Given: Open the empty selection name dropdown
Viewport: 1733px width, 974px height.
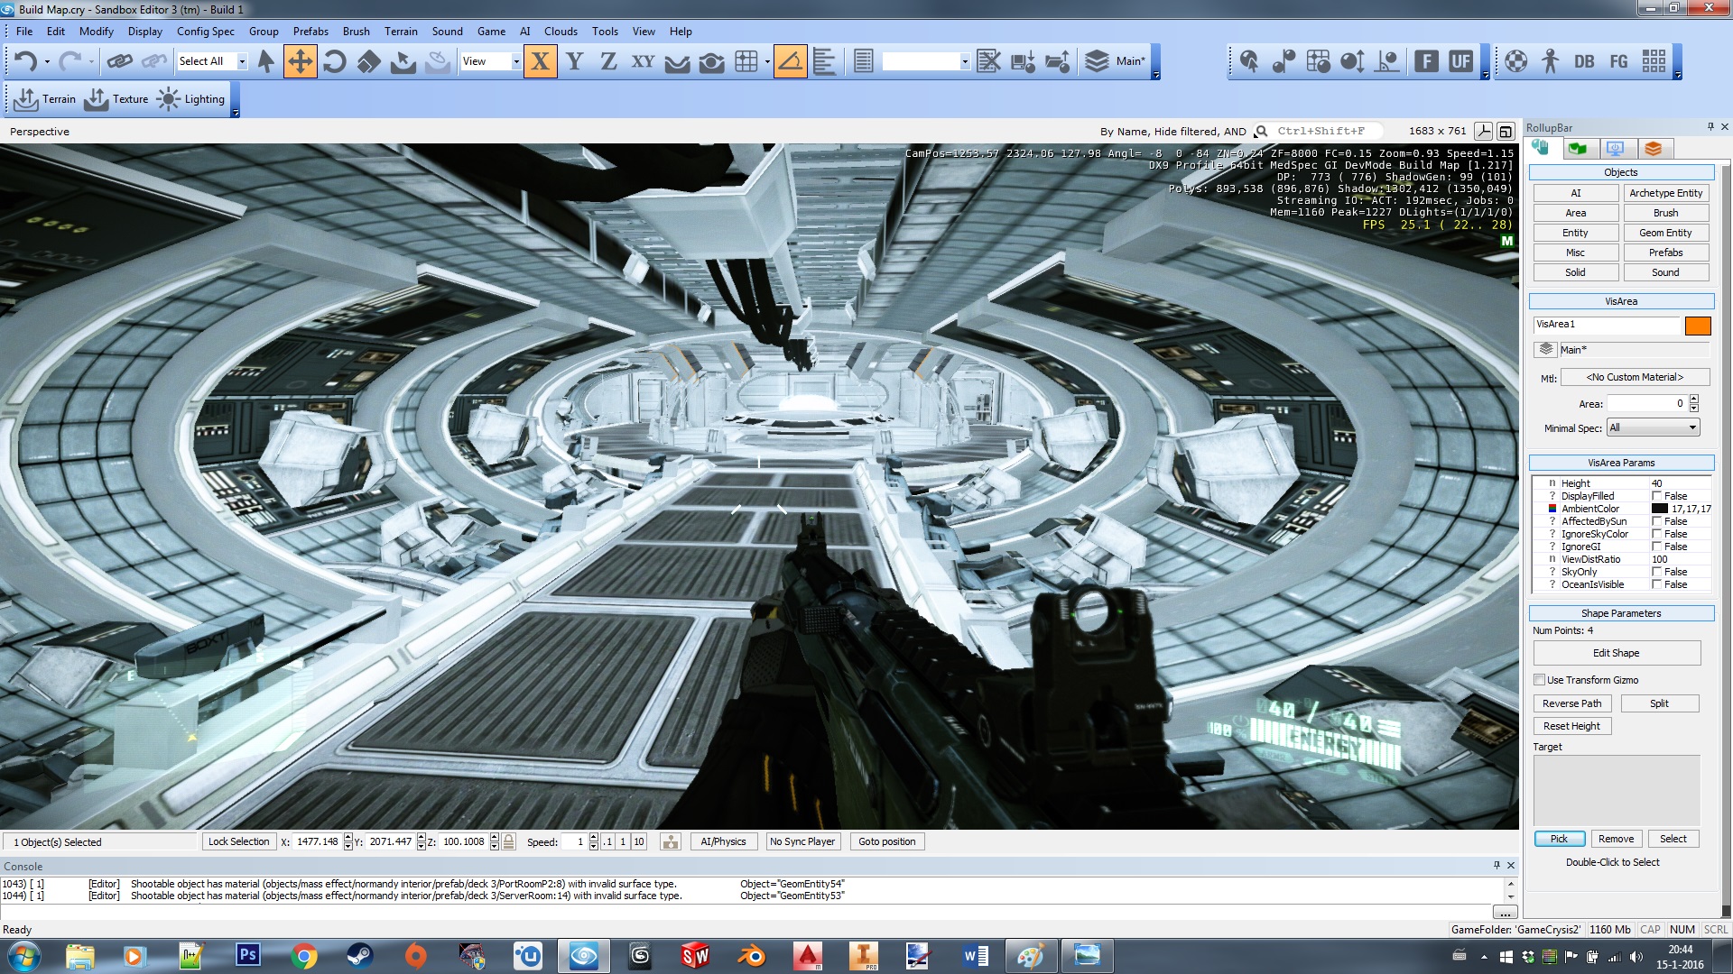Looking at the screenshot, I should 965,61.
